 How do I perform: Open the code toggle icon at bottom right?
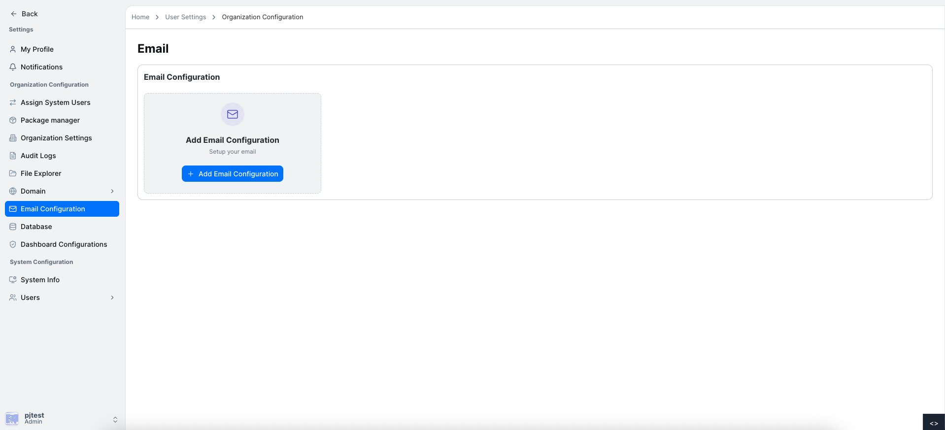934,423
